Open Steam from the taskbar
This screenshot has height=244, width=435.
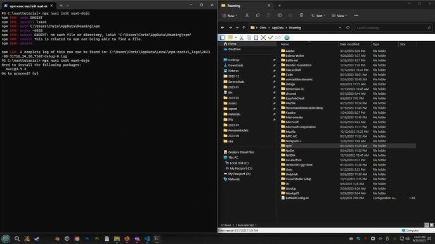[37, 238]
